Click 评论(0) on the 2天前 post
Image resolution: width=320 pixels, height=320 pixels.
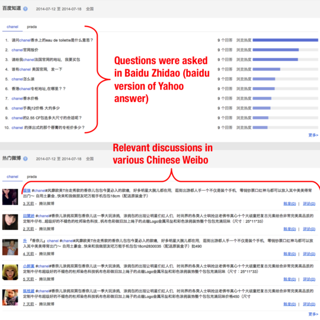(309, 229)
